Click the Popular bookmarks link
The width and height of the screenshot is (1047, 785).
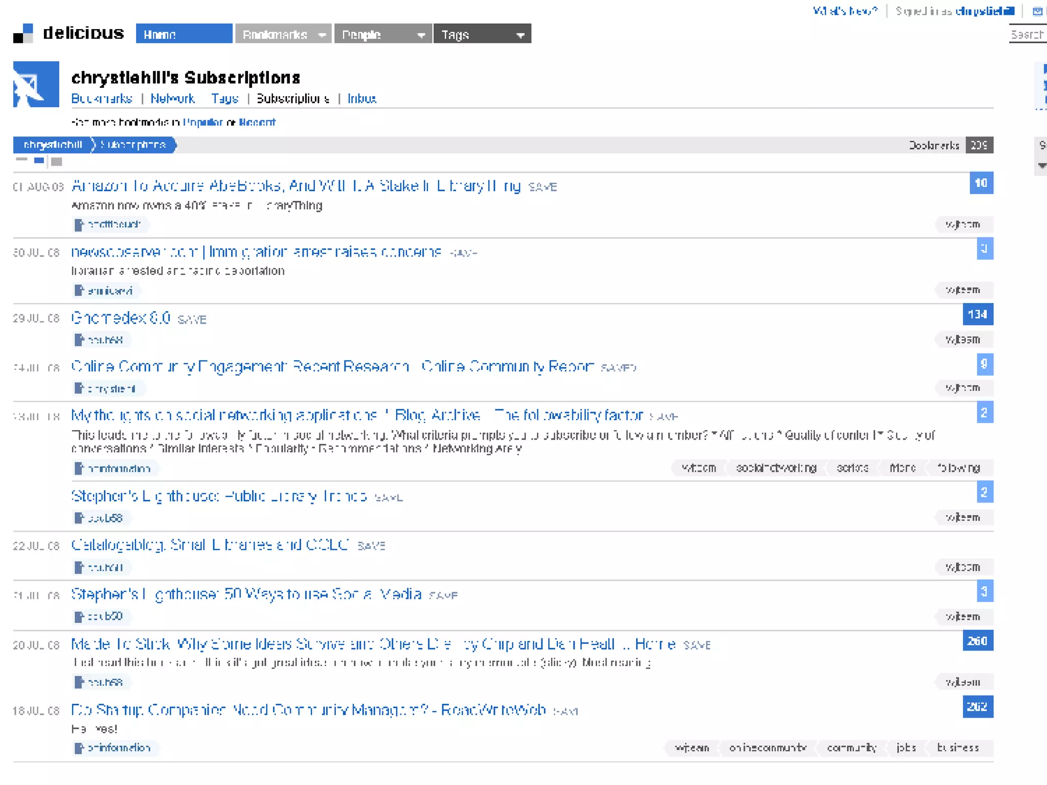coord(202,122)
